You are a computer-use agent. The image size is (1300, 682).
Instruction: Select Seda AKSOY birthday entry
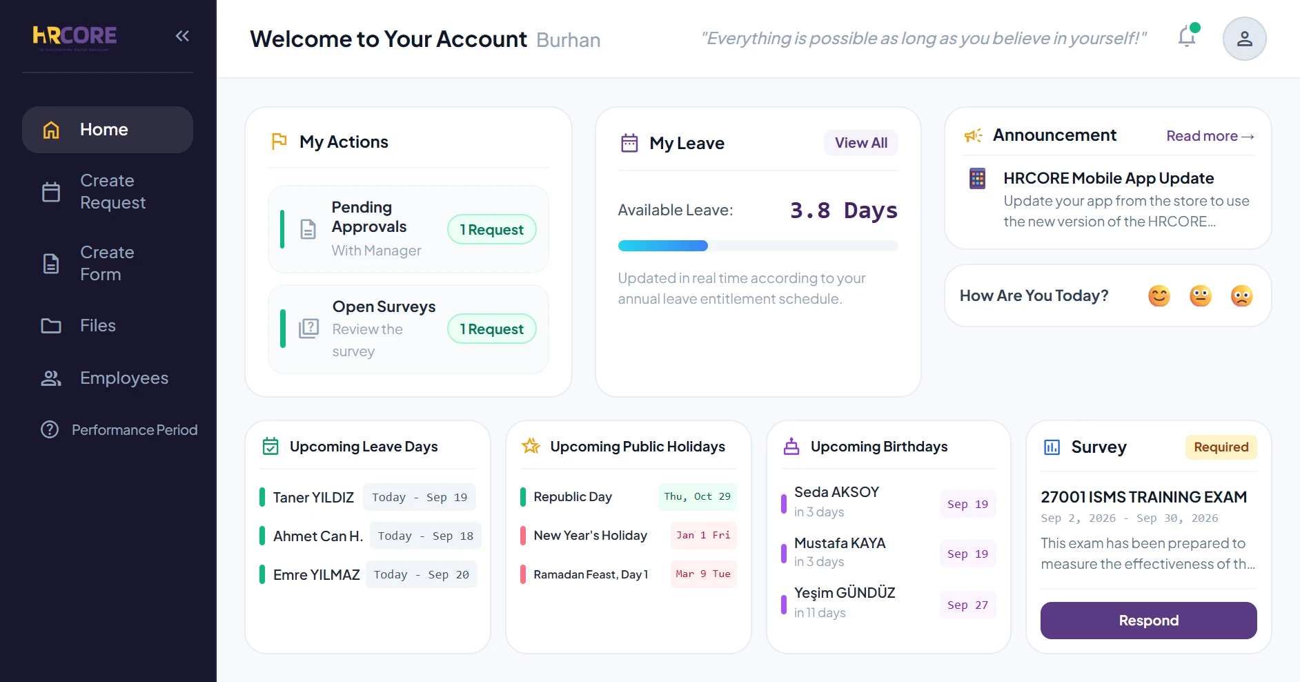(x=889, y=503)
